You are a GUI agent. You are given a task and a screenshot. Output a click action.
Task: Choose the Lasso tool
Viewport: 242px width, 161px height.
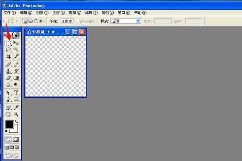[x=8, y=50]
